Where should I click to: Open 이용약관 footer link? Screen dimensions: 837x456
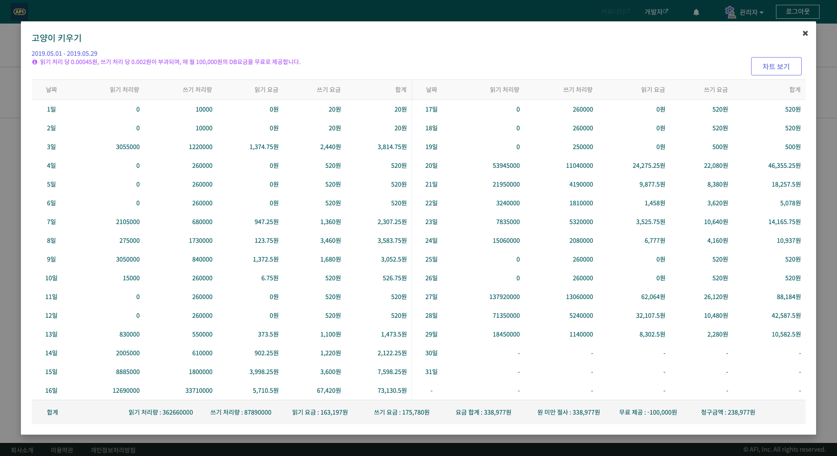[x=62, y=450]
